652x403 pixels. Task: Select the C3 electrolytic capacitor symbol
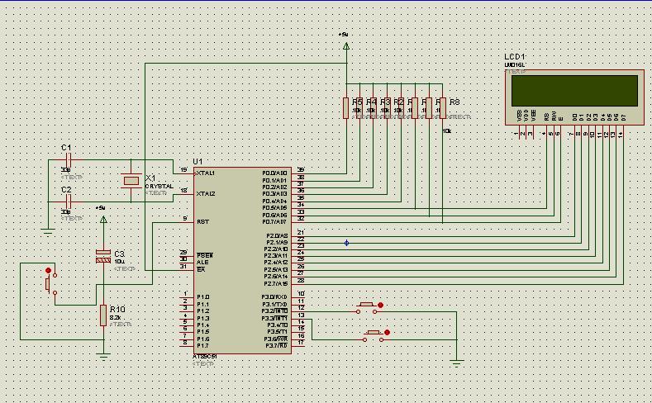pyautogui.click(x=103, y=256)
